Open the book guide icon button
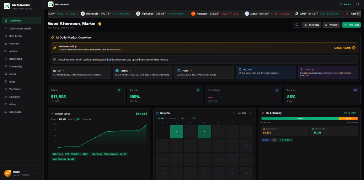Image resolution: width=364 pixels, height=180 pixels. 297,25
